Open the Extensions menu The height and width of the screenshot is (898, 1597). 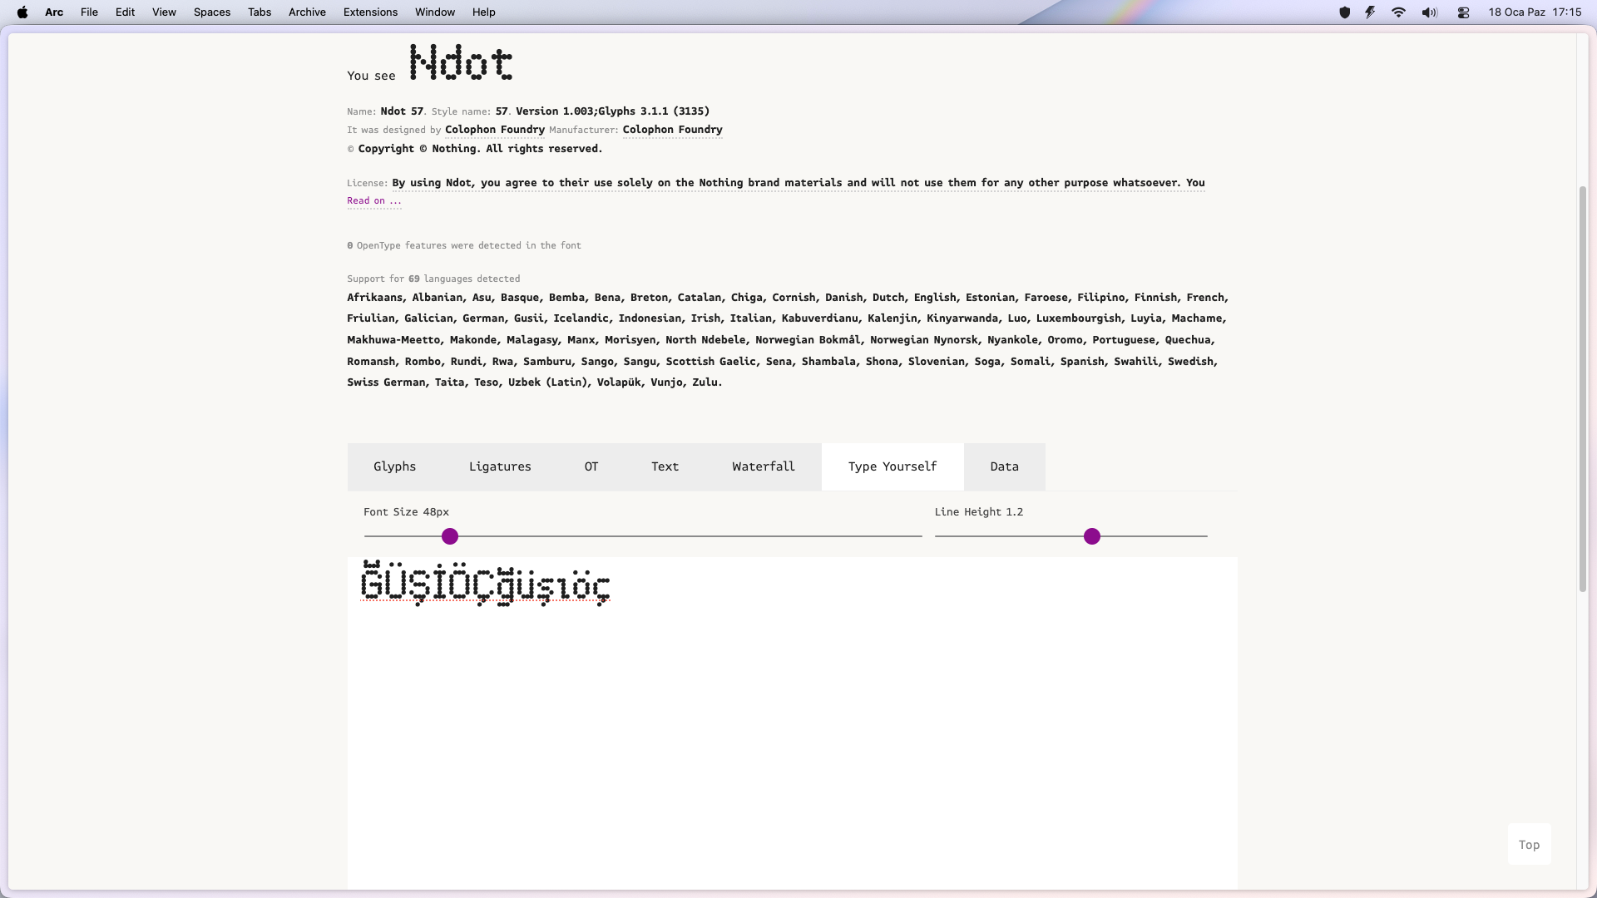(370, 12)
